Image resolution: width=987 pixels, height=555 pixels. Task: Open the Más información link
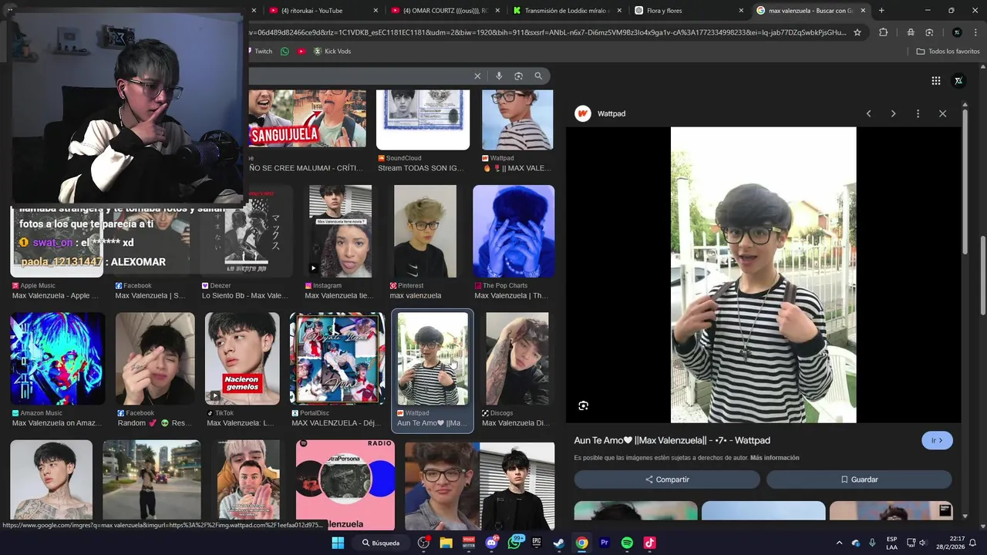pos(774,458)
